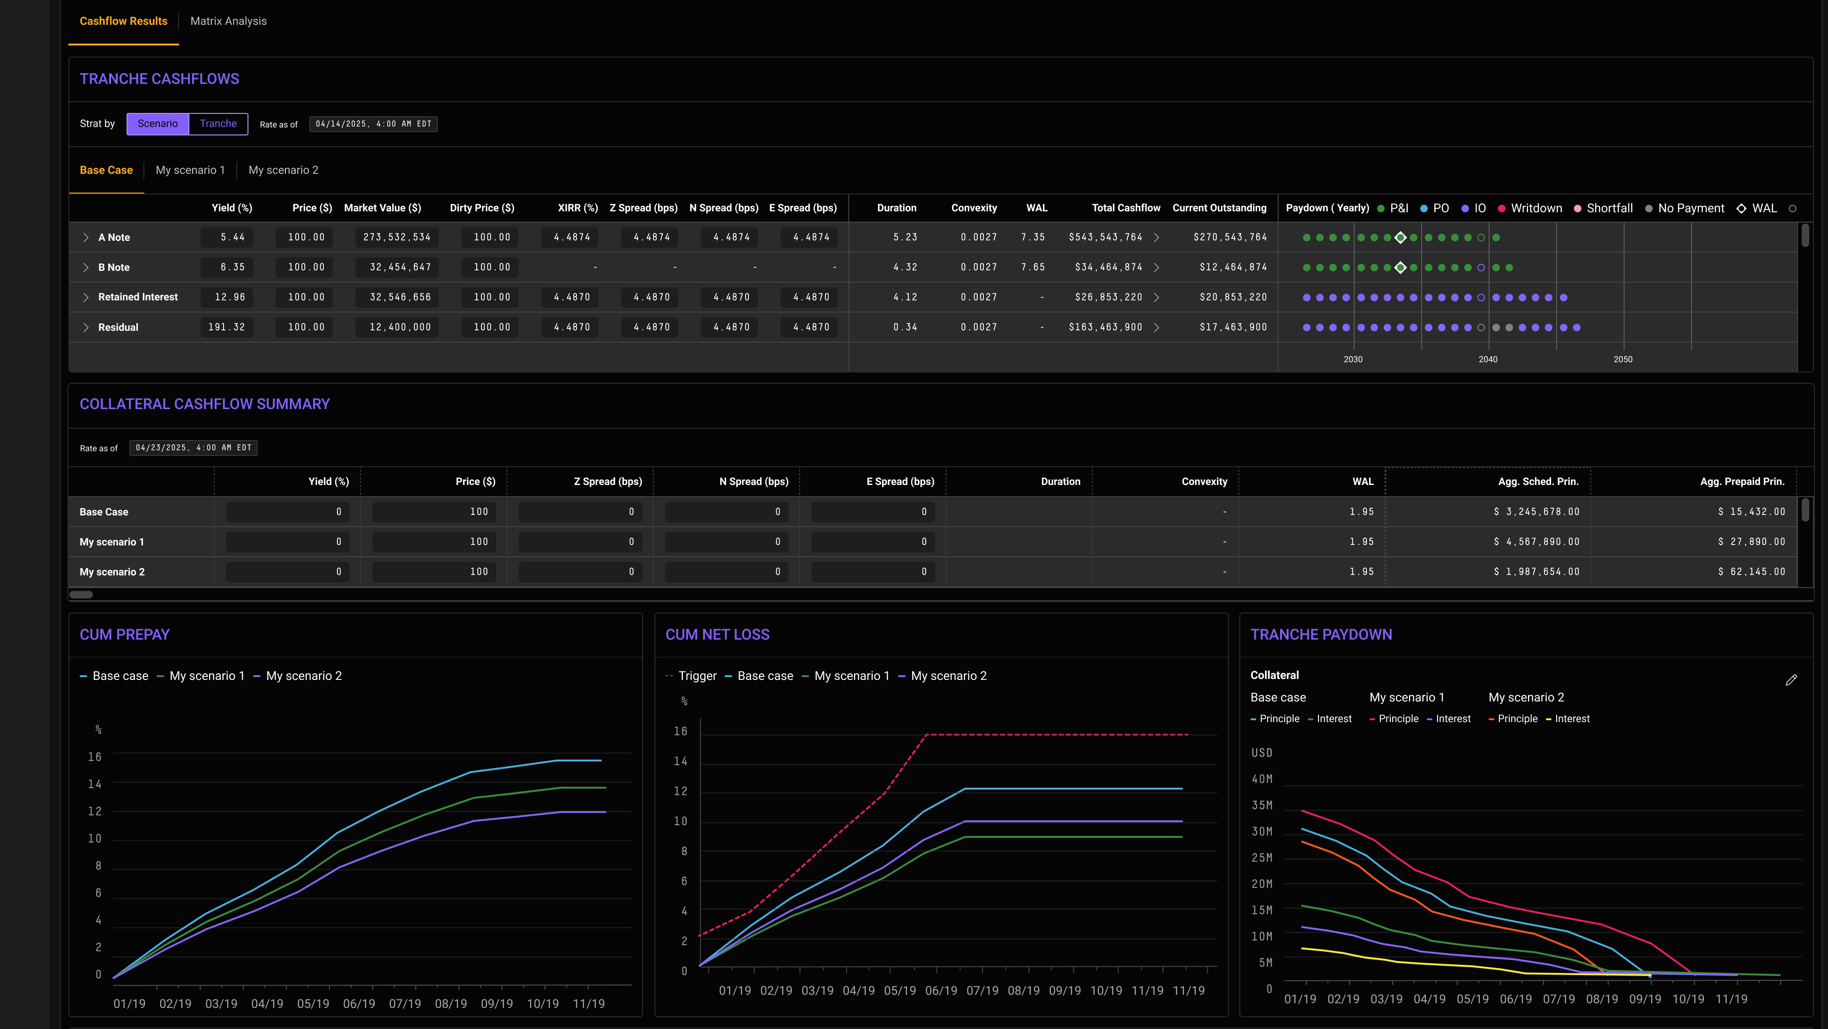The width and height of the screenshot is (1828, 1029).
Task: Sort by Agg. Prepaid Prin. column header
Action: [1741, 482]
